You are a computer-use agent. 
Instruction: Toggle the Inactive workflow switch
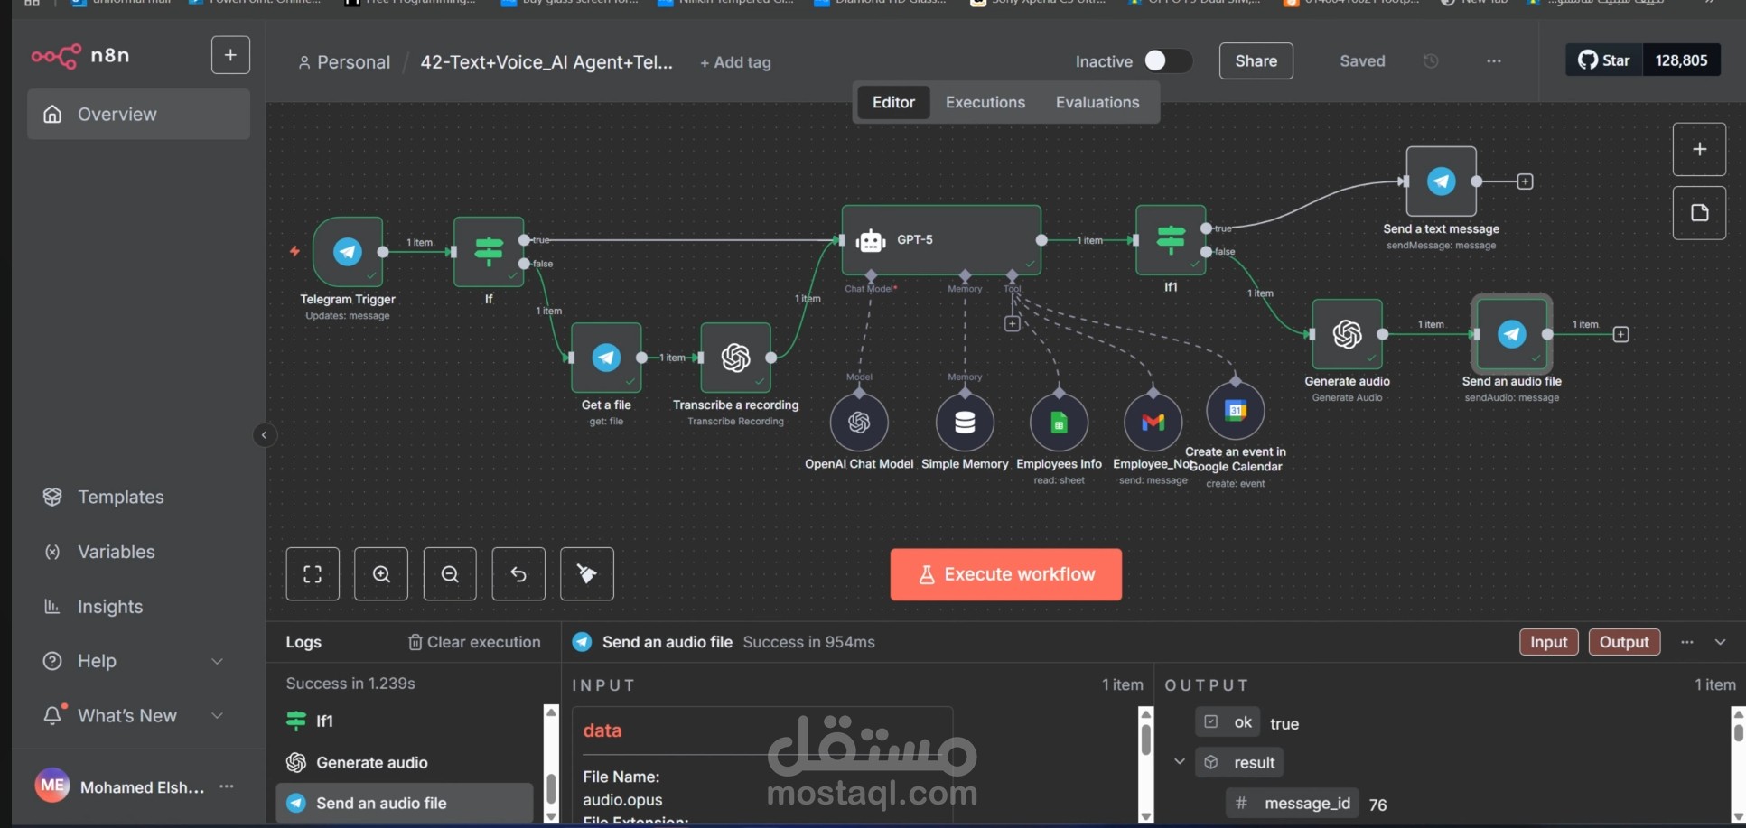(1167, 60)
